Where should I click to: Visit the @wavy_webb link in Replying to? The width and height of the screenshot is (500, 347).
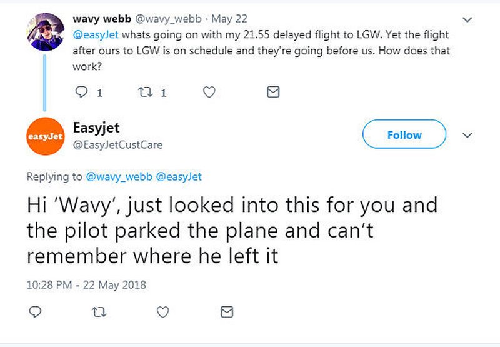(x=119, y=177)
